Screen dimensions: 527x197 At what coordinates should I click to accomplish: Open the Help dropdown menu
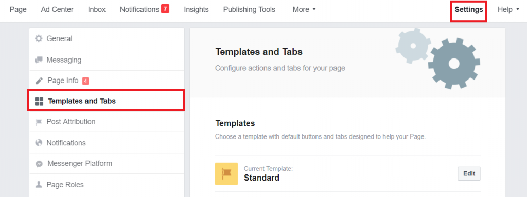(x=508, y=10)
